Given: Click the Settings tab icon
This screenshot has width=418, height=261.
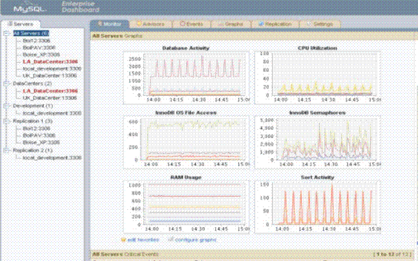Looking at the screenshot, I should 309,23.
